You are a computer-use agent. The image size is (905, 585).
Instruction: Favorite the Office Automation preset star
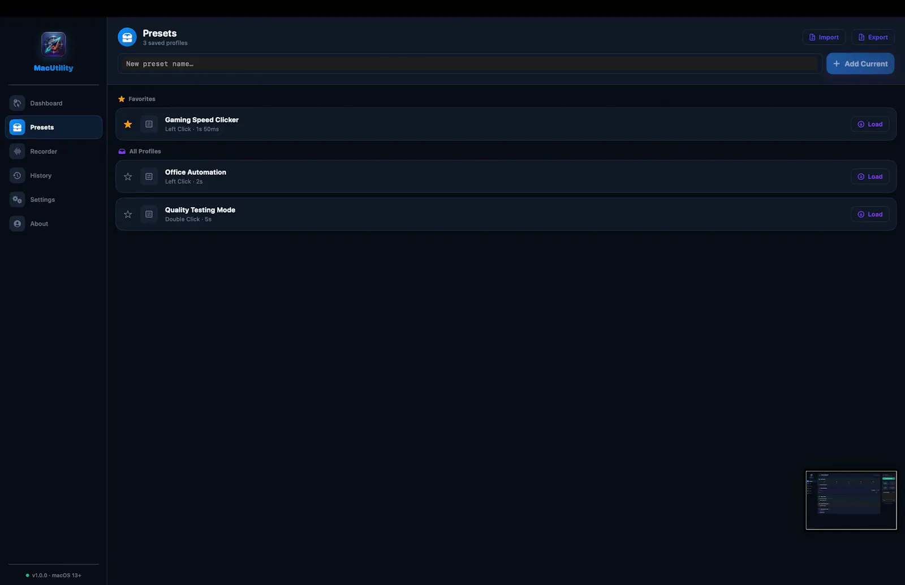pyautogui.click(x=128, y=177)
